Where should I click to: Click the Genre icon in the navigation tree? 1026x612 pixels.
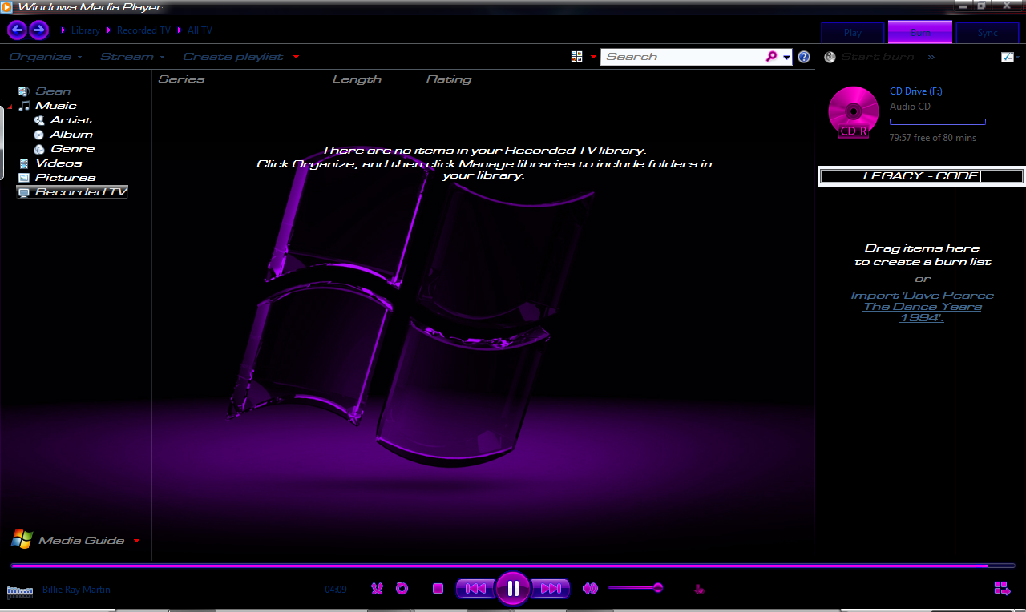point(38,149)
